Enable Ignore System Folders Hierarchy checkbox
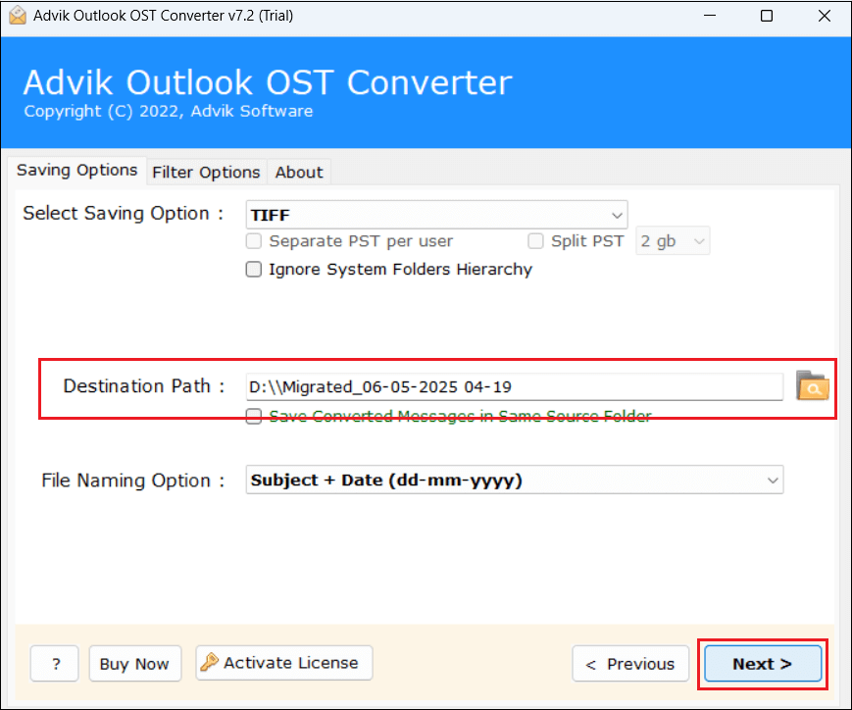852x710 pixels. [x=254, y=269]
